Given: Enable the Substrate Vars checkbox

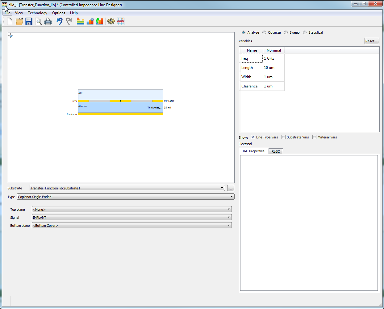Looking at the screenshot, I should pyautogui.click(x=283, y=137).
